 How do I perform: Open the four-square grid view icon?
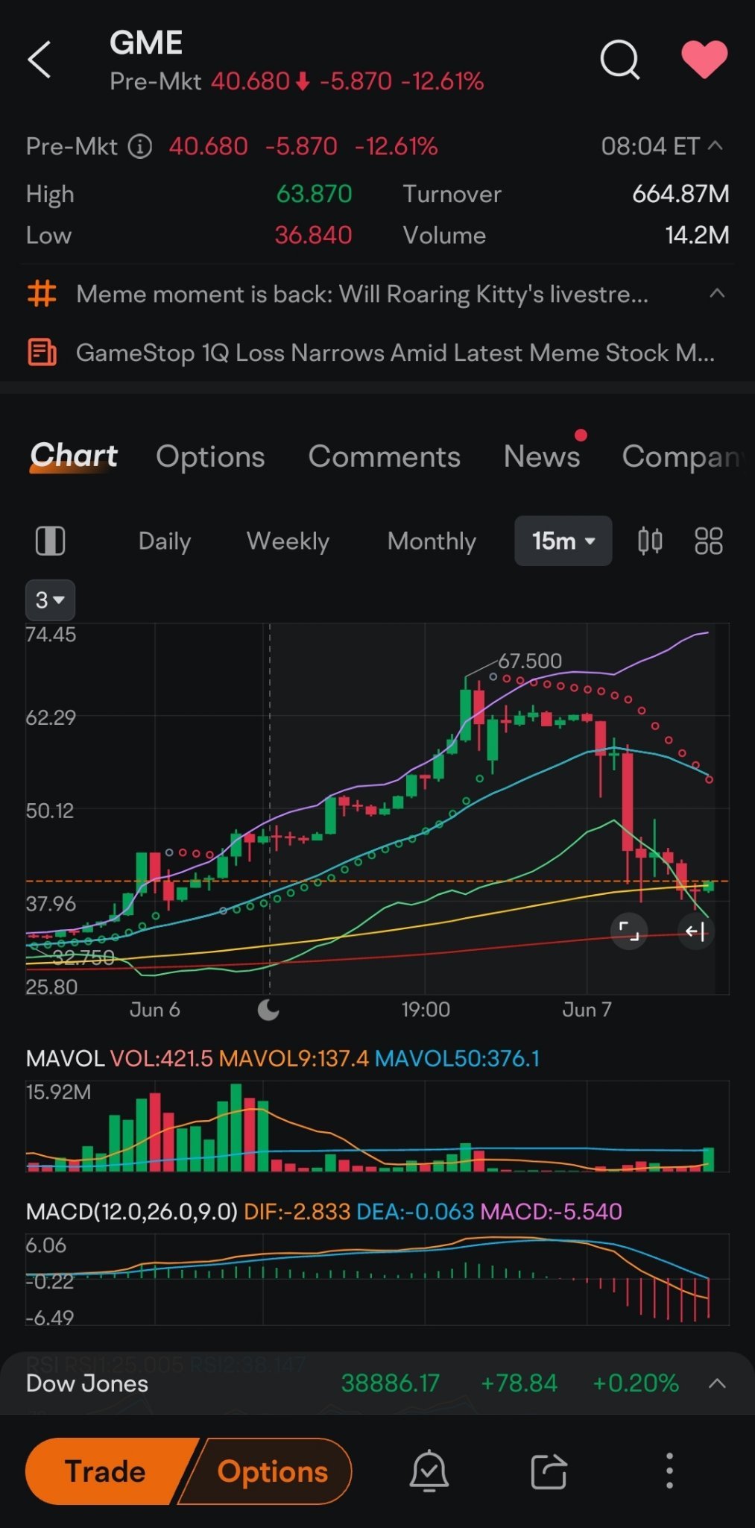[x=709, y=541]
